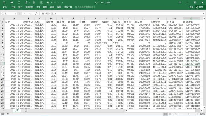Image resolution: width=206 pixels, height=116 pixels.
Task: Switch to Page Break Preview
Action: (175, 114)
